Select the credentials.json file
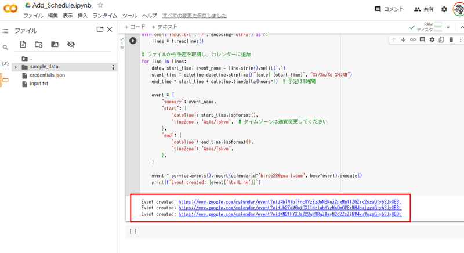464x253 pixels. click(48, 75)
